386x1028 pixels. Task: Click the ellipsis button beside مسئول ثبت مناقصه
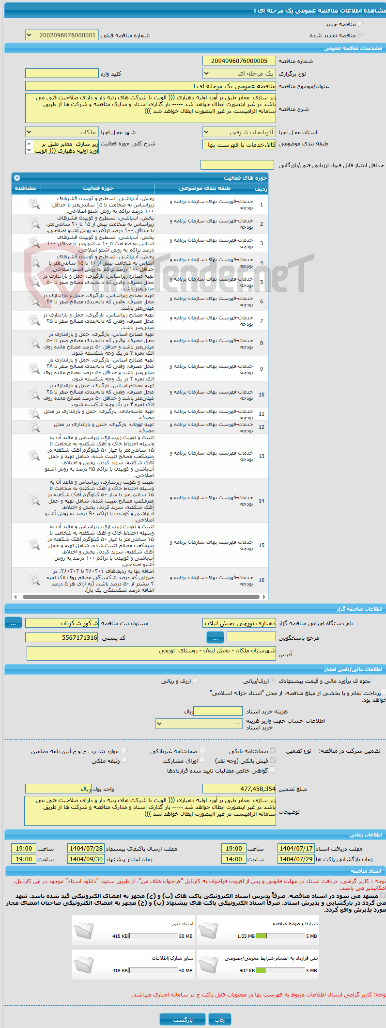pos(13,623)
